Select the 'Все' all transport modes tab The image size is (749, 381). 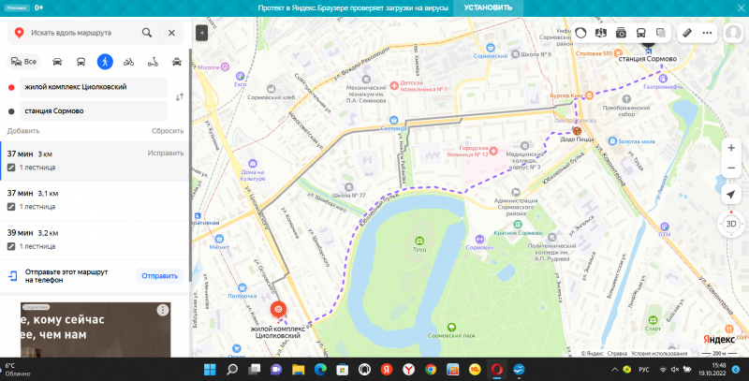point(24,62)
